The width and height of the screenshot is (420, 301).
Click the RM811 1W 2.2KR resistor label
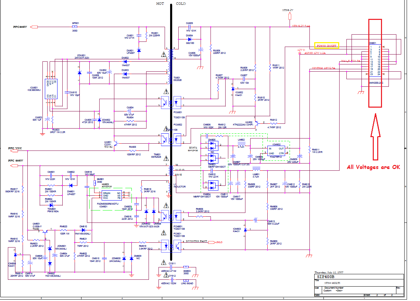click(318, 151)
